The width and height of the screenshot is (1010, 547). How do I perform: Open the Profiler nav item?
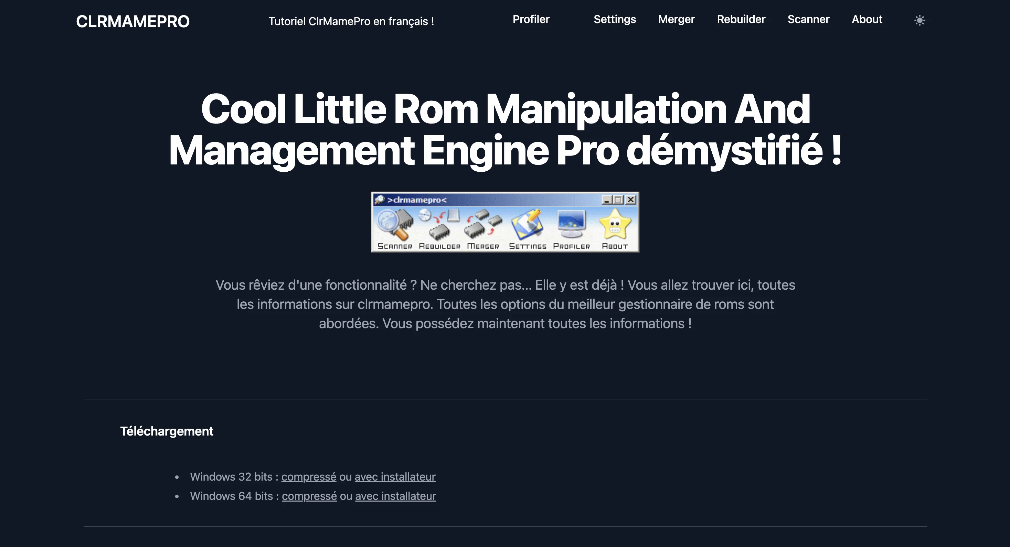tap(531, 19)
